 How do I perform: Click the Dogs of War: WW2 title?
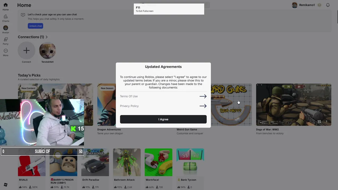[x=267, y=130]
